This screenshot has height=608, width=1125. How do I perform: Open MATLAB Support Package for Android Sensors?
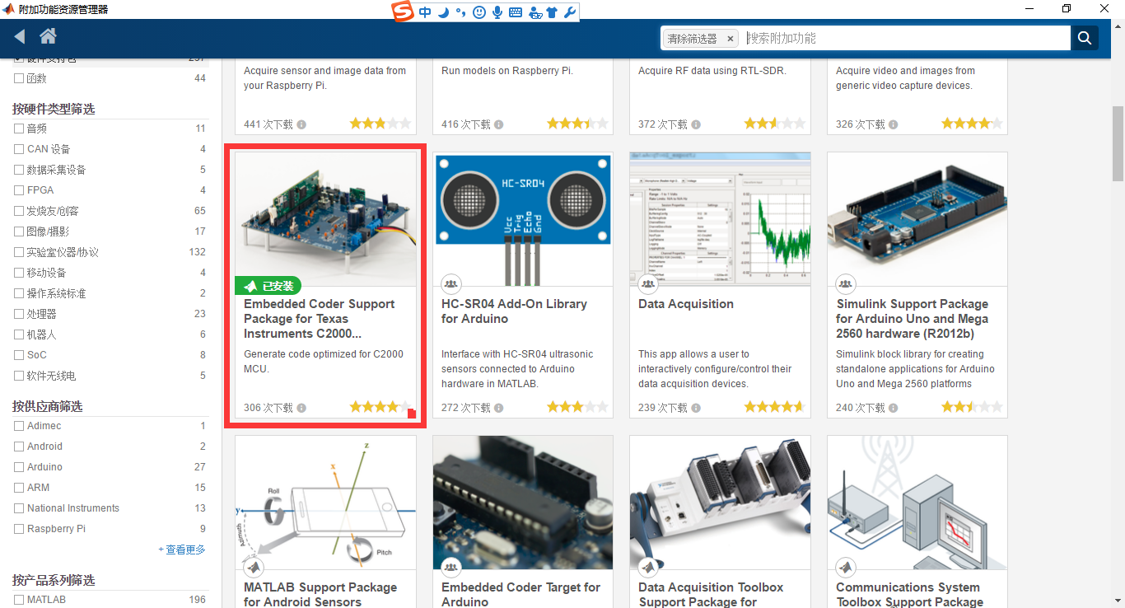[320, 594]
